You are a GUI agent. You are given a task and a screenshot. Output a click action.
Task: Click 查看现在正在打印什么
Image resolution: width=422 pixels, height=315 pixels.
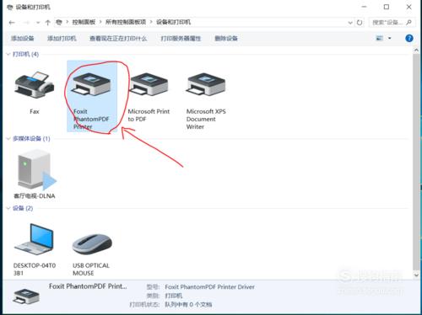point(118,38)
